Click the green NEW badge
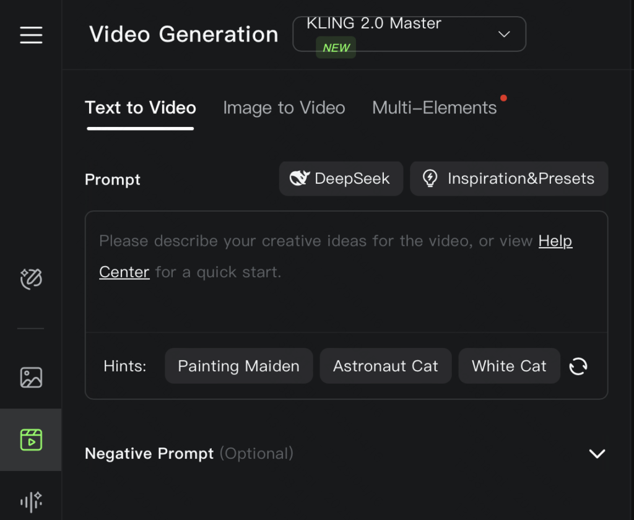 coord(336,48)
